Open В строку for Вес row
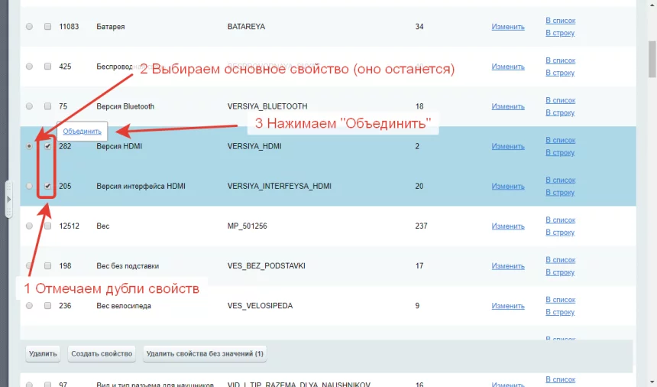 click(x=560, y=233)
